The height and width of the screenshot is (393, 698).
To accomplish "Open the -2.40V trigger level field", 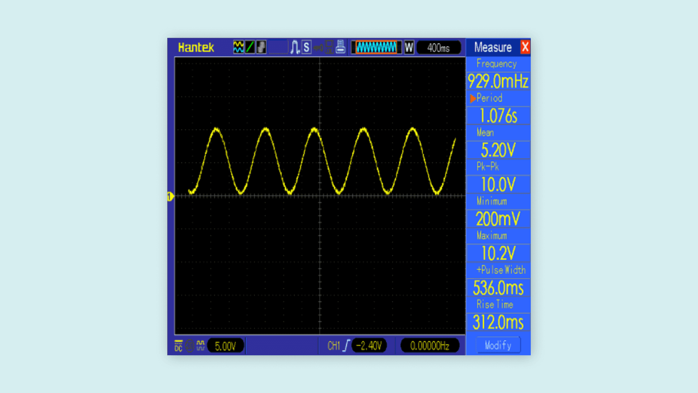I will 369,346.
